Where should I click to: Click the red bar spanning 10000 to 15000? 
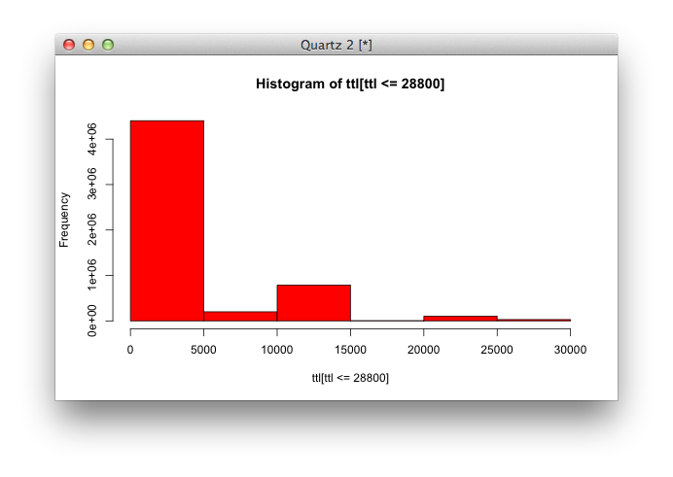313,302
